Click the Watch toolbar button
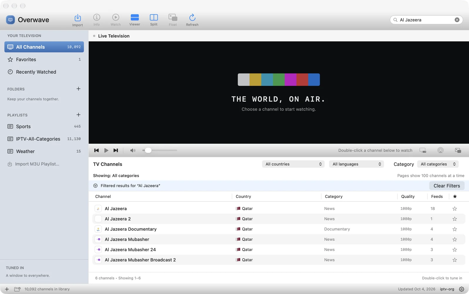 point(116,20)
